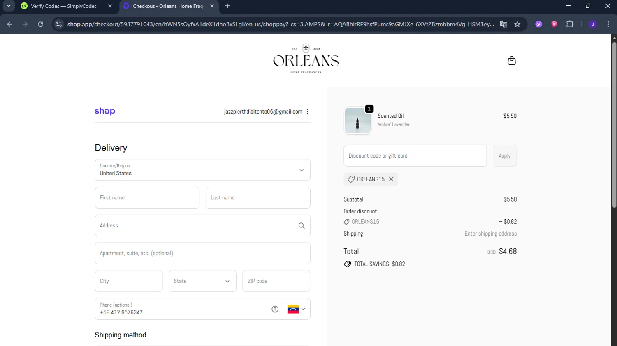This screenshot has height=346, width=617.
Task: Click the Apply discount button
Action: pyautogui.click(x=505, y=156)
